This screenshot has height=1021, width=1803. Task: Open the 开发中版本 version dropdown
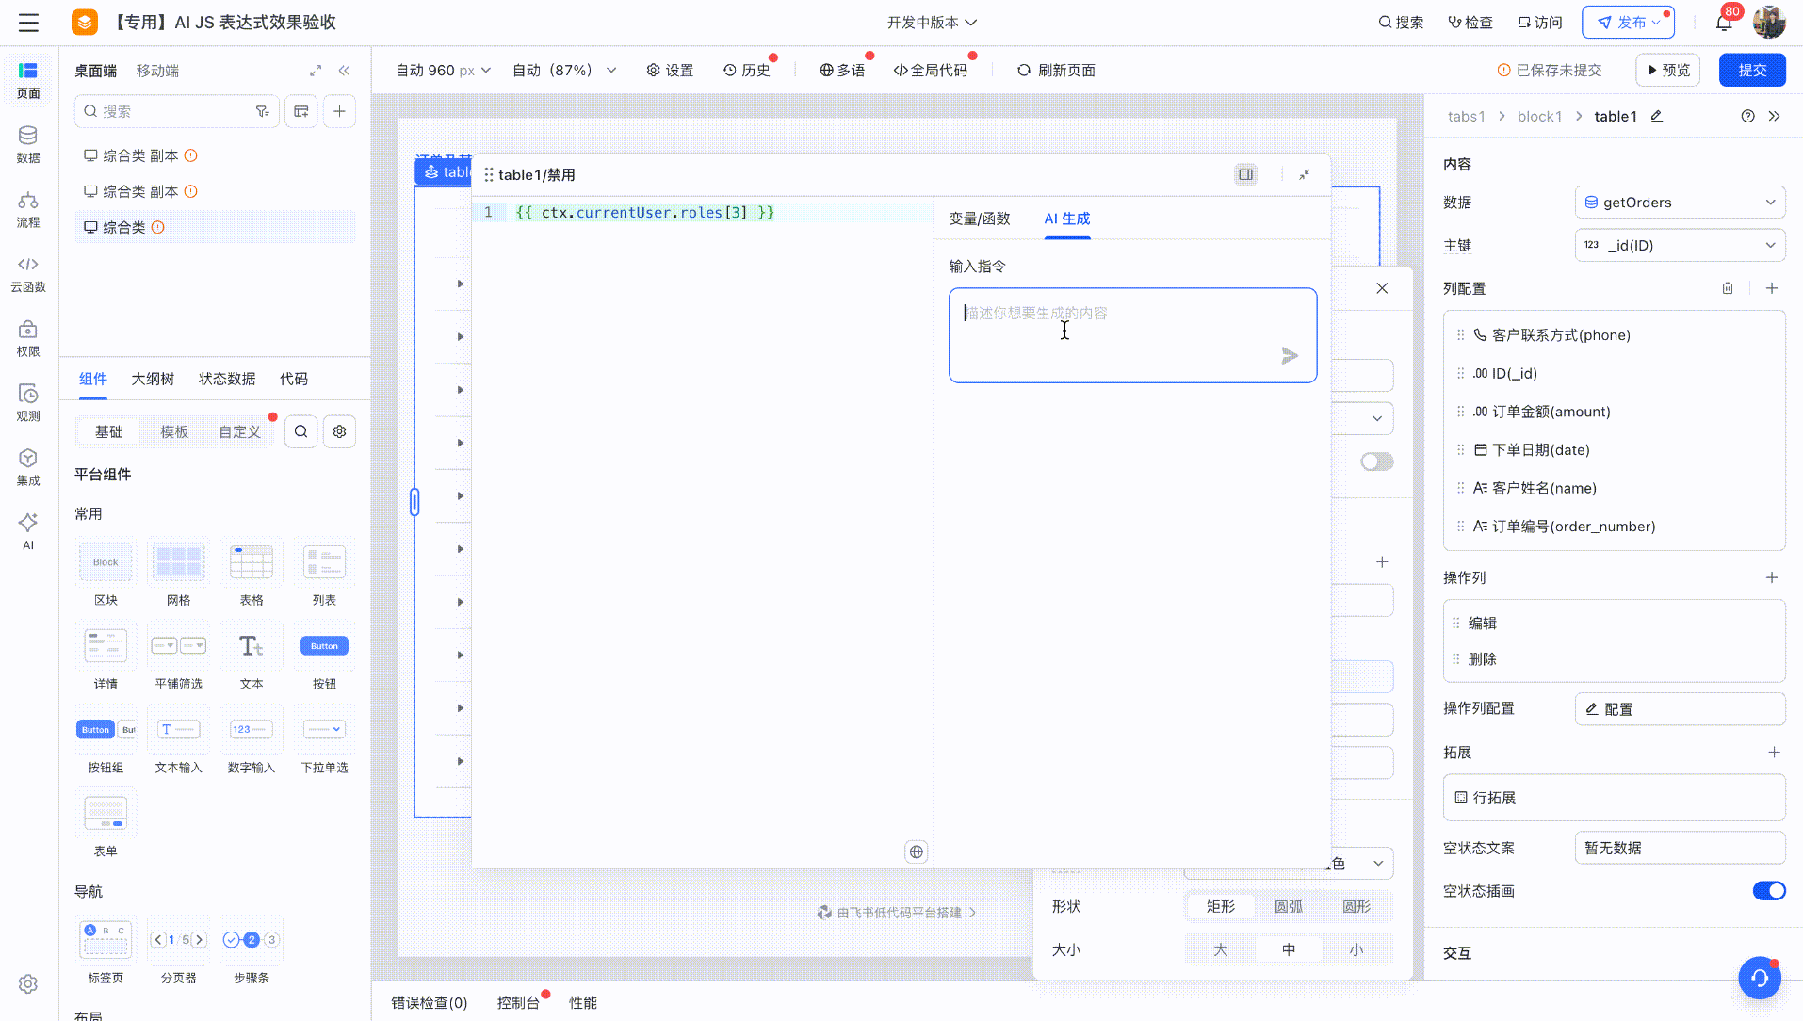tap(932, 22)
